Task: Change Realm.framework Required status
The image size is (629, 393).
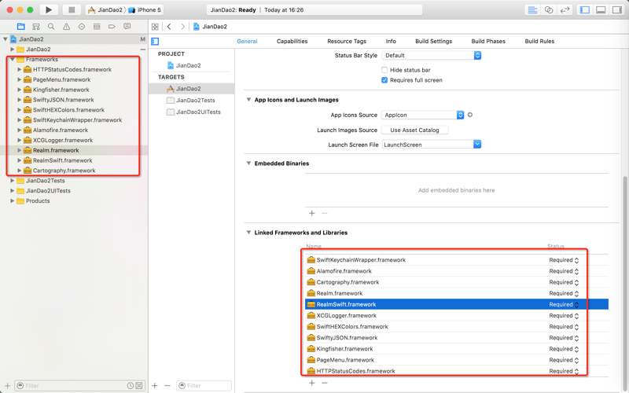Action: coord(564,293)
